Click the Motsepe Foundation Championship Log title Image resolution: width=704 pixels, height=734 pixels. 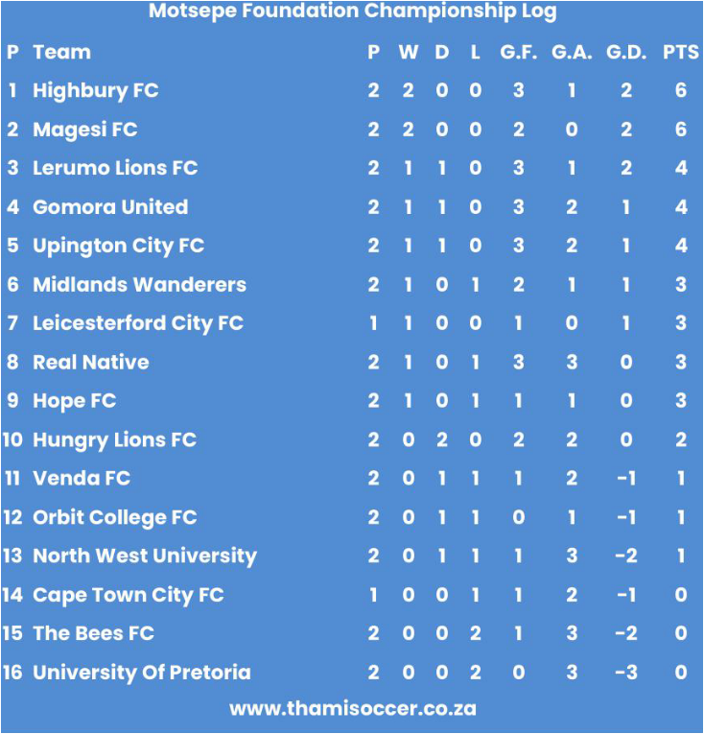[352, 12]
